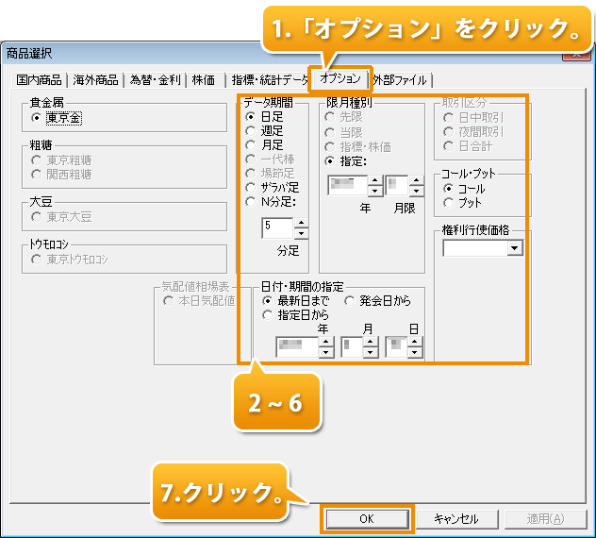Viewport: 596px width, 538px height.
Task: Increase the date month spinner
Action: coord(371,343)
